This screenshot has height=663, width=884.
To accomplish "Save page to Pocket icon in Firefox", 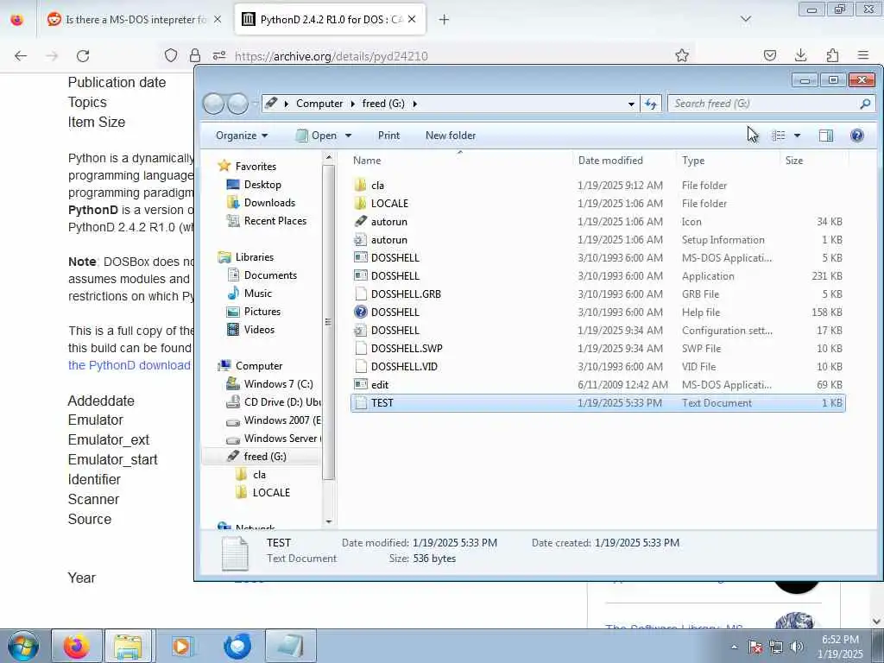I will 769,55.
